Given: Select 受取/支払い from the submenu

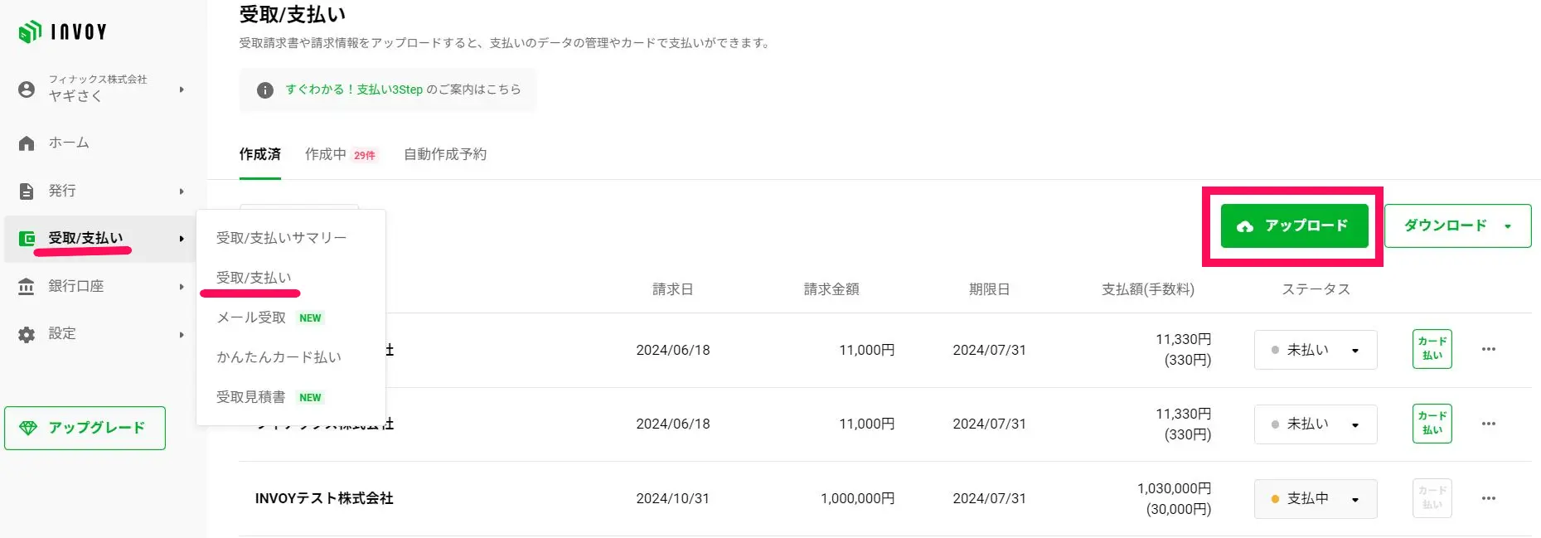Looking at the screenshot, I should (x=254, y=278).
